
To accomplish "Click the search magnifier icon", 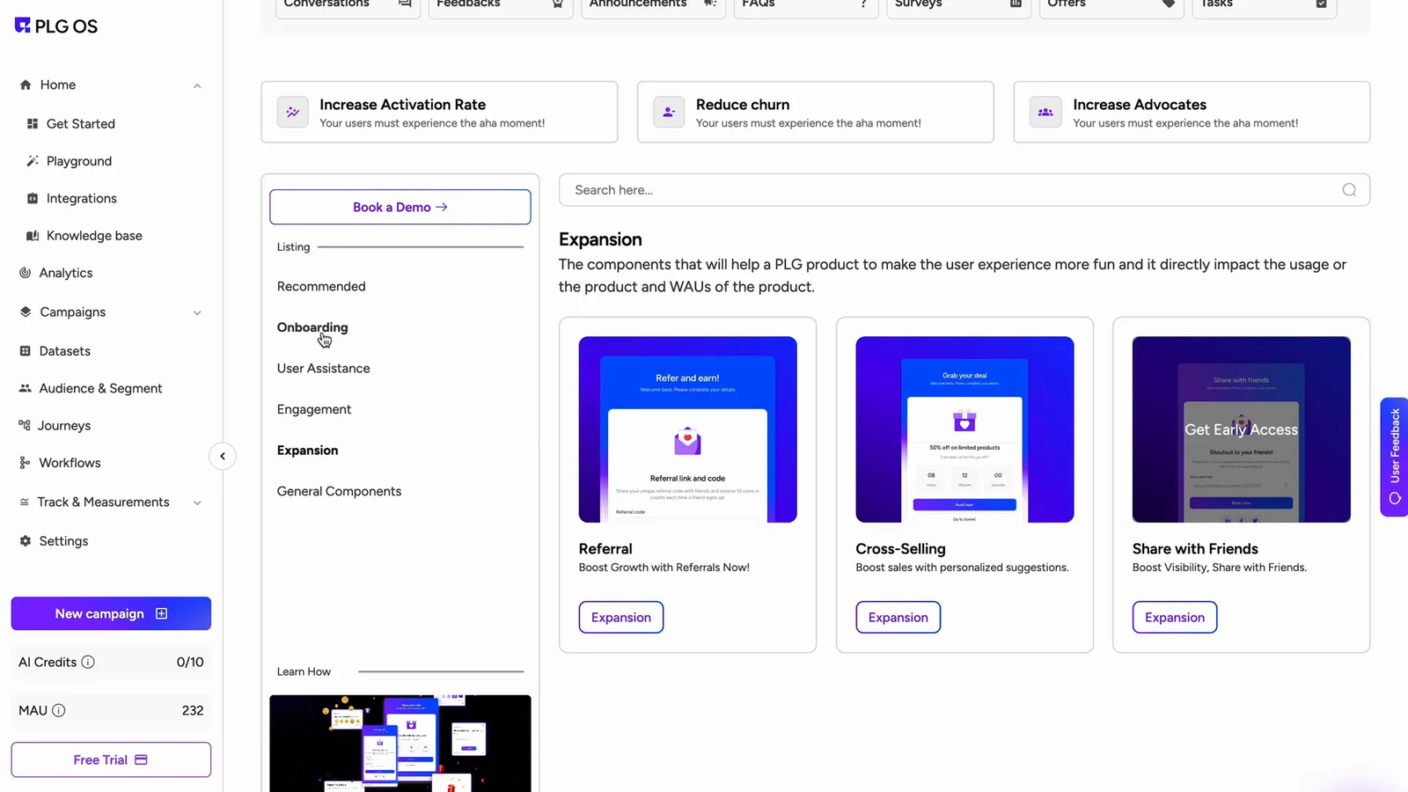I will (x=1349, y=190).
